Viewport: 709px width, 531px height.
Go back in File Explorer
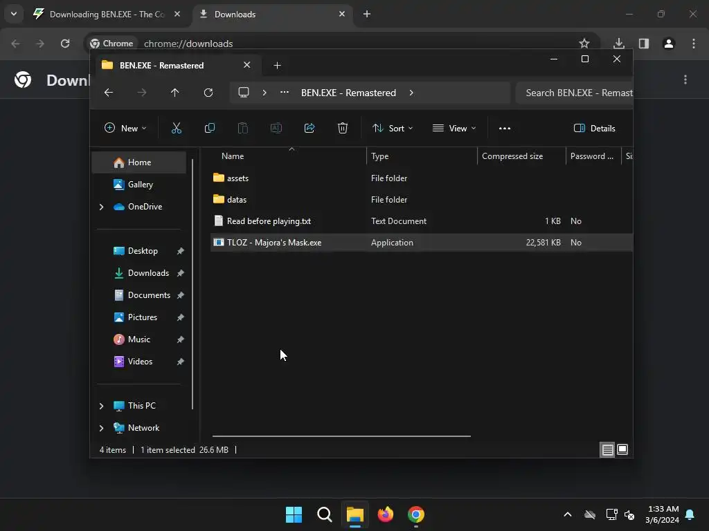point(109,93)
